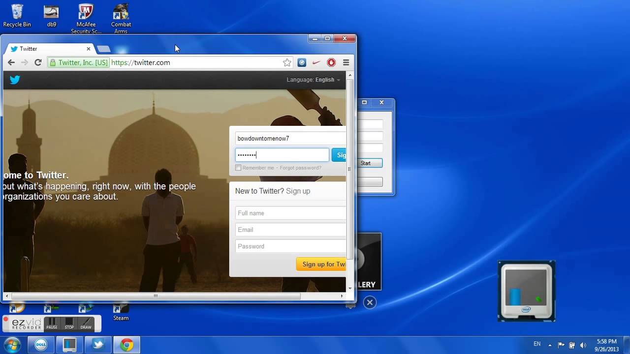Viewport: 630px width, 354px height.
Task: Click the Full name field
Action: coord(290,213)
